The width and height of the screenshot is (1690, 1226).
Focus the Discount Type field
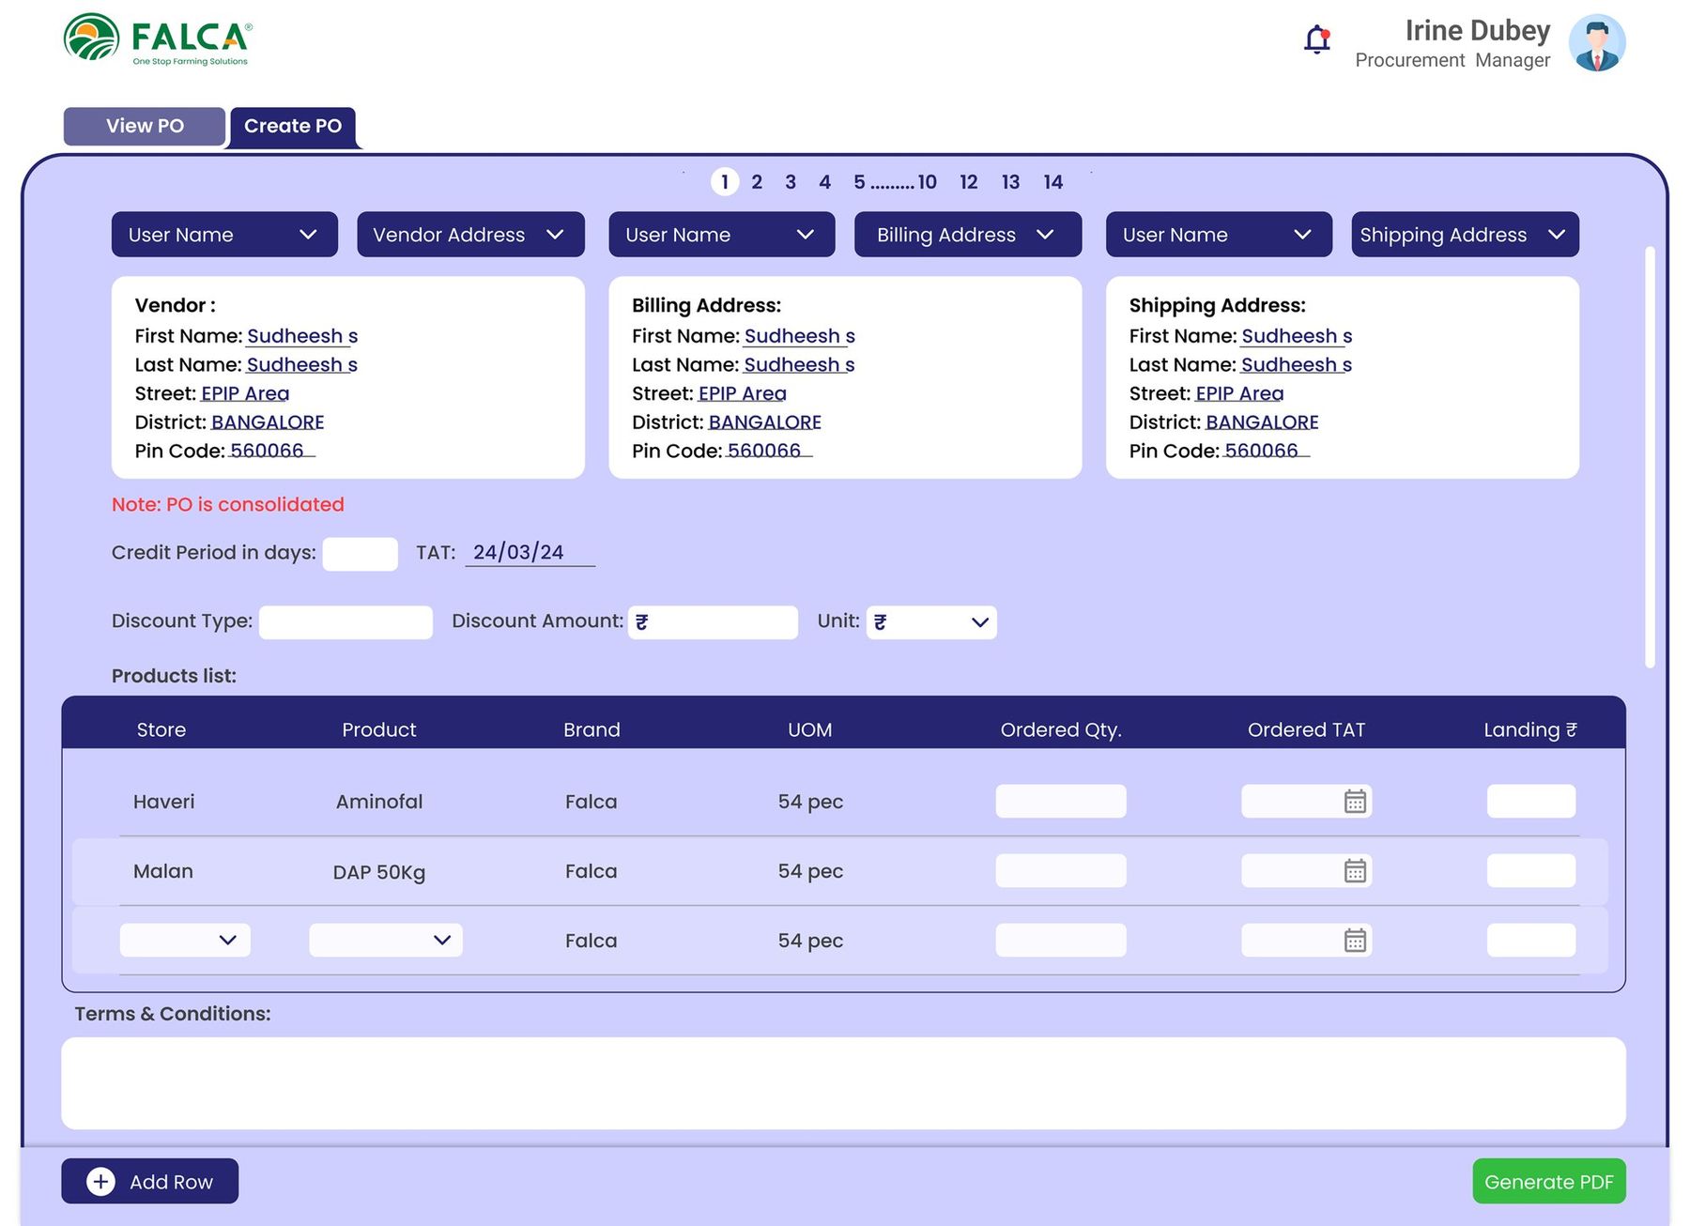(x=346, y=621)
